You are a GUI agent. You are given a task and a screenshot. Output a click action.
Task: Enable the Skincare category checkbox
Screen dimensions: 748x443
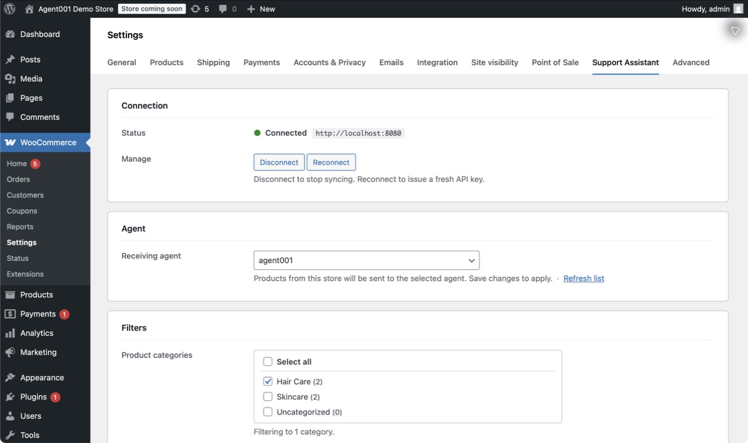[267, 397]
